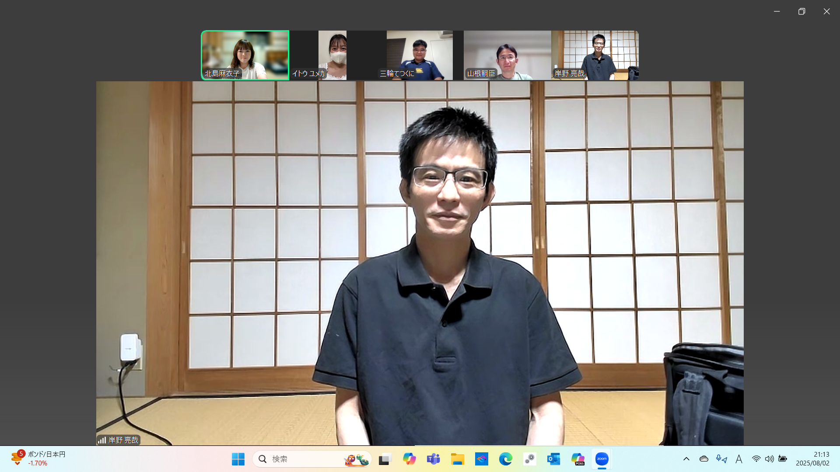840x472 pixels.
Task: Select 山根嗣臣's video thumbnail
Action: 507,55
